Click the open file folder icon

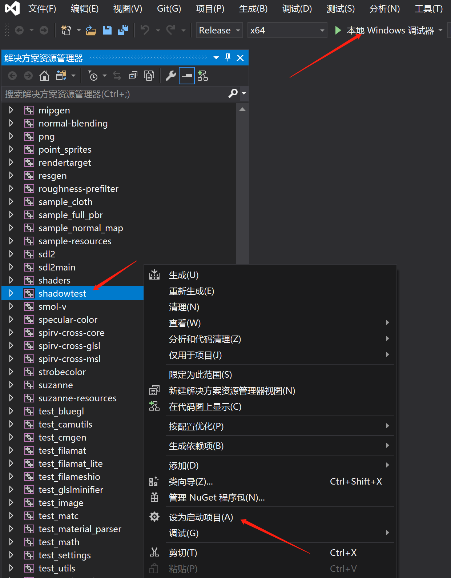pyautogui.click(x=91, y=30)
